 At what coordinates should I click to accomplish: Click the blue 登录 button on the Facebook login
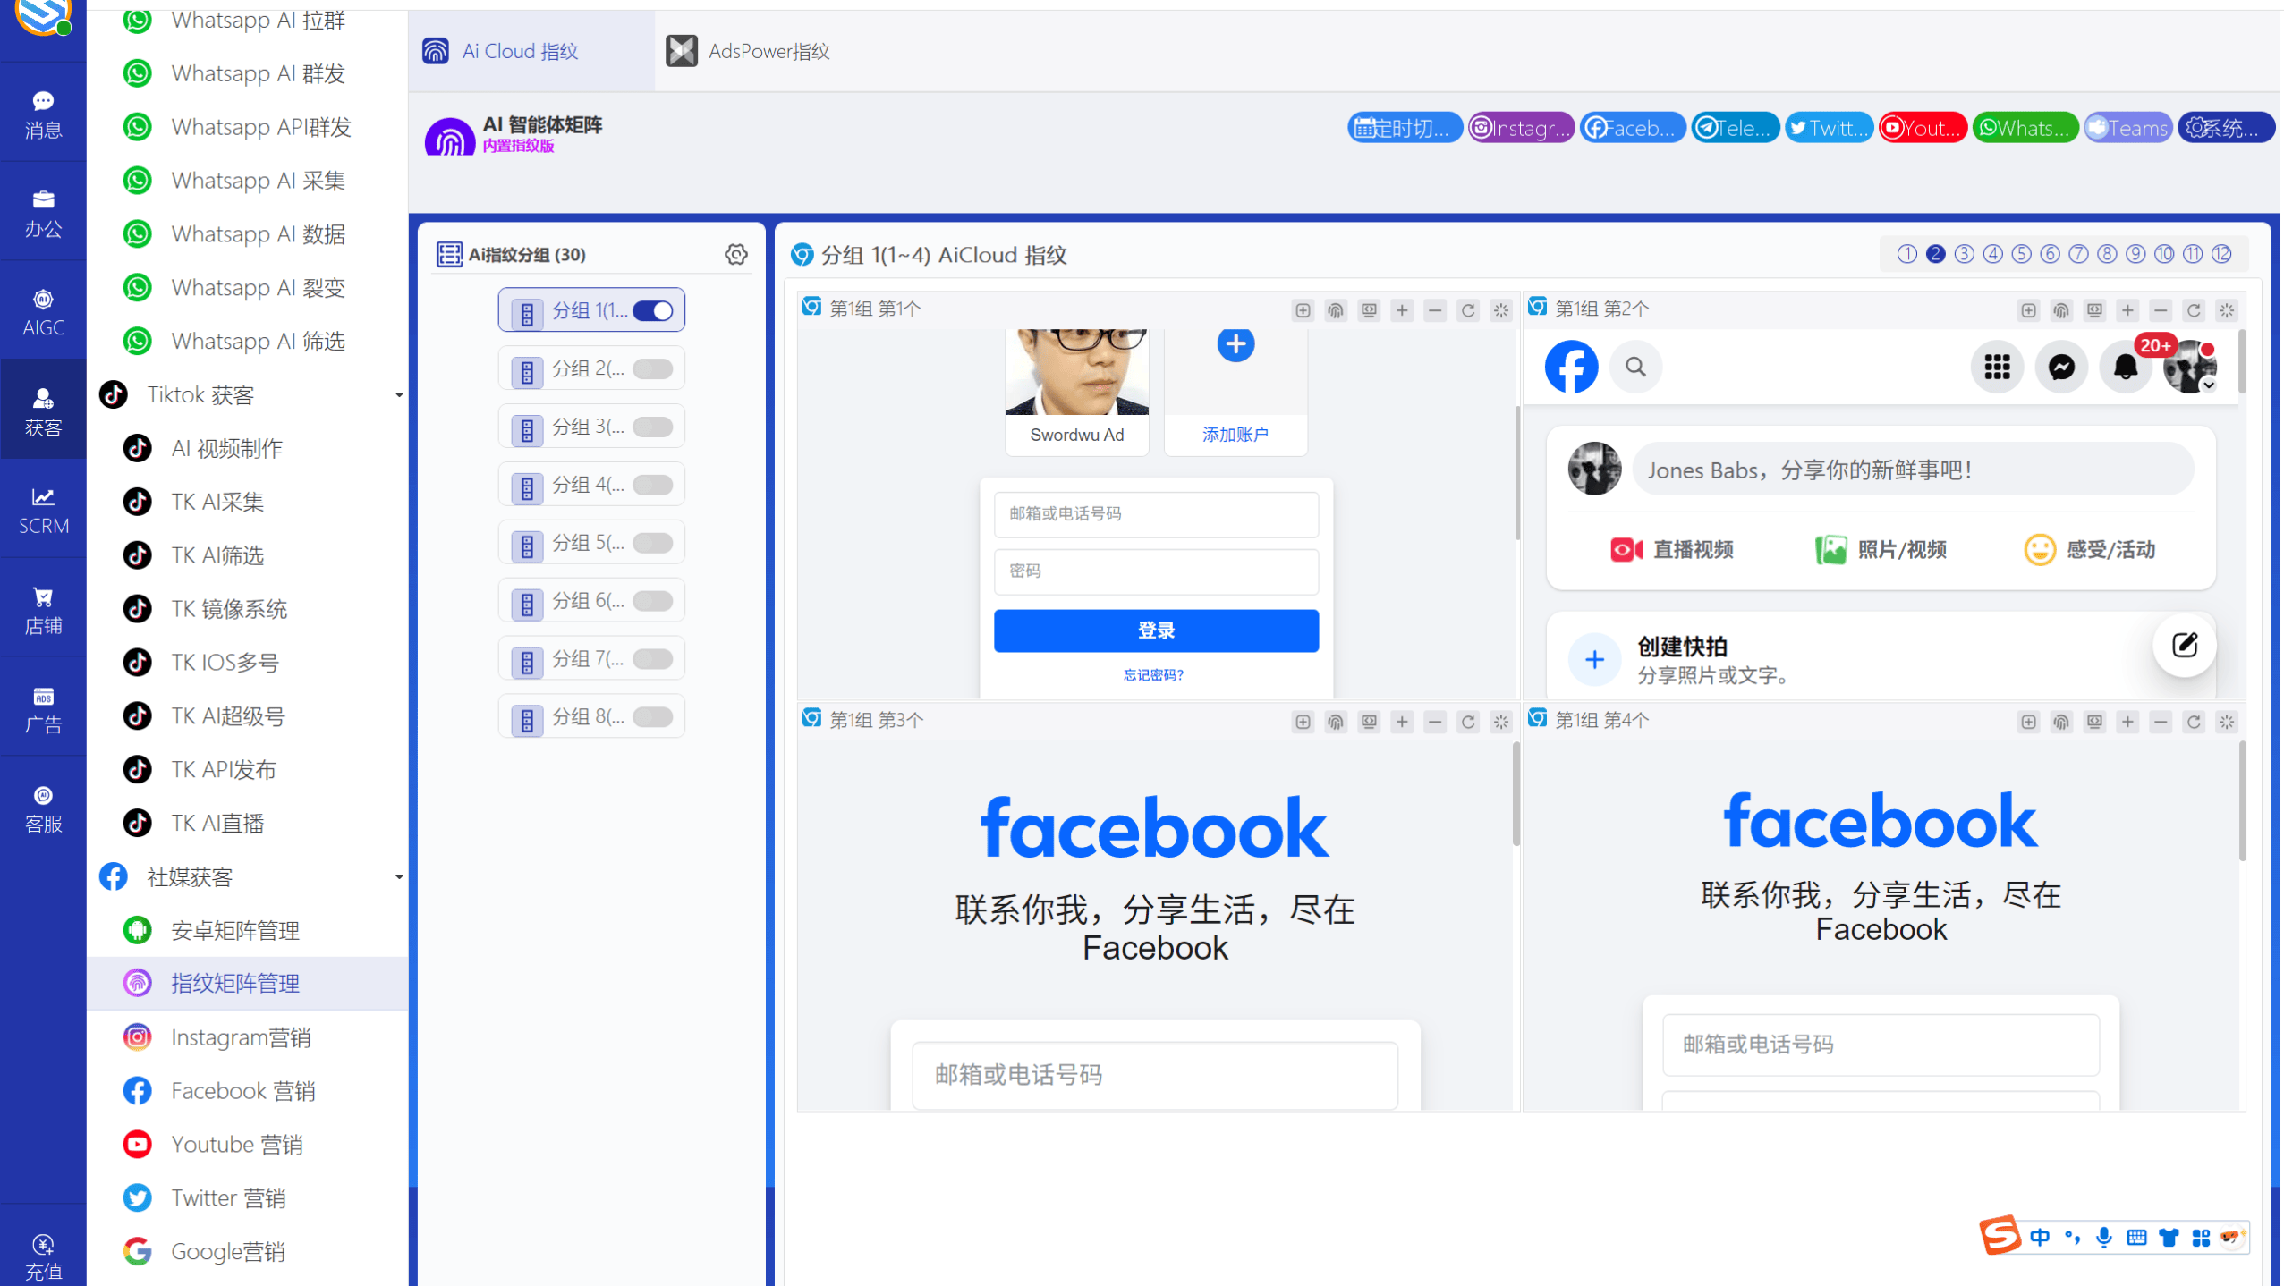tap(1156, 630)
